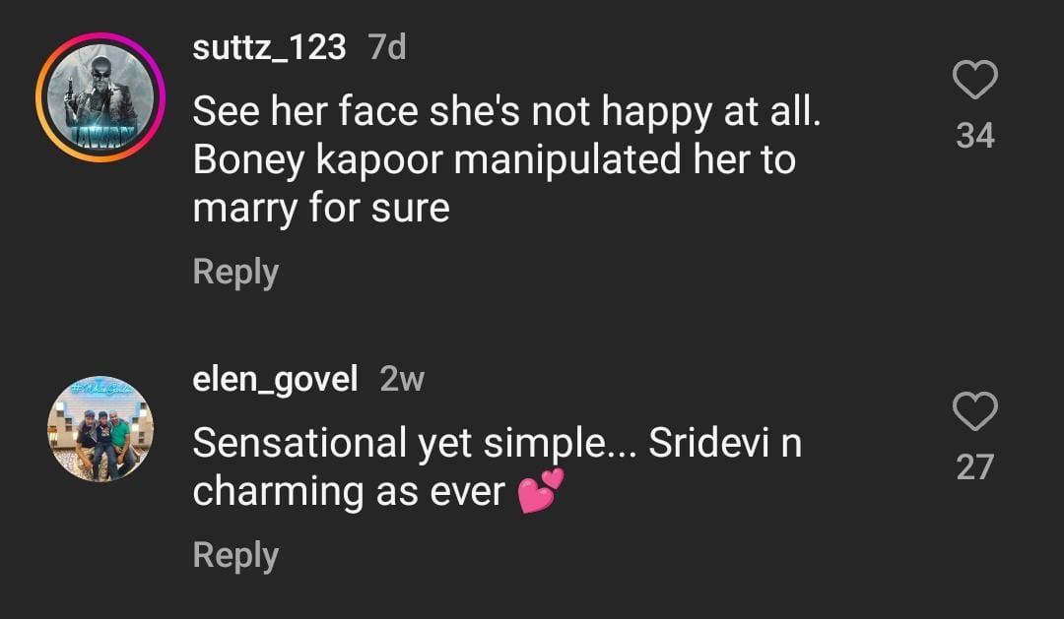1064x619 pixels.
Task: Like the comment by suttz_123
Action: click(x=975, y=81)
